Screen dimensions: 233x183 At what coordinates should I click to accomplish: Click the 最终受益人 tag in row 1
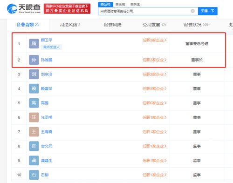pos(52,47)
